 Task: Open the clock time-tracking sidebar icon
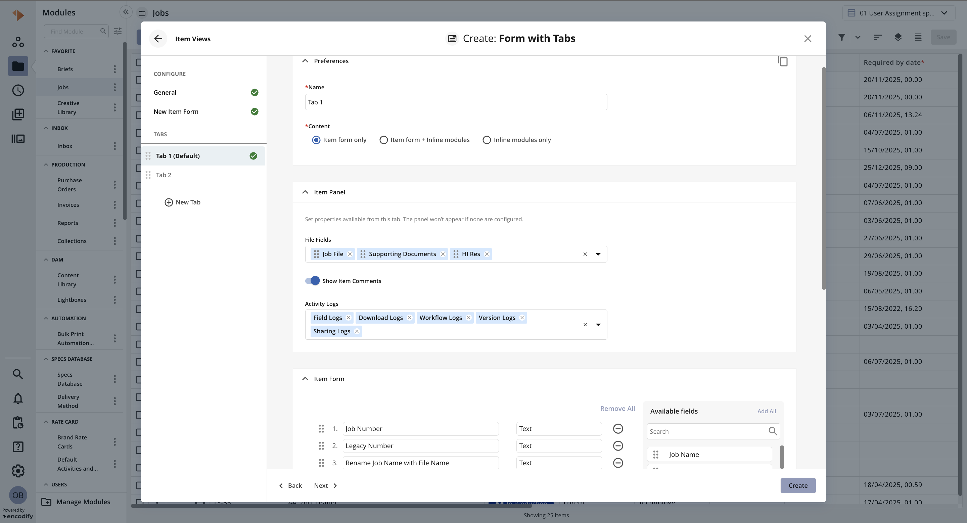tap(18, 90)
